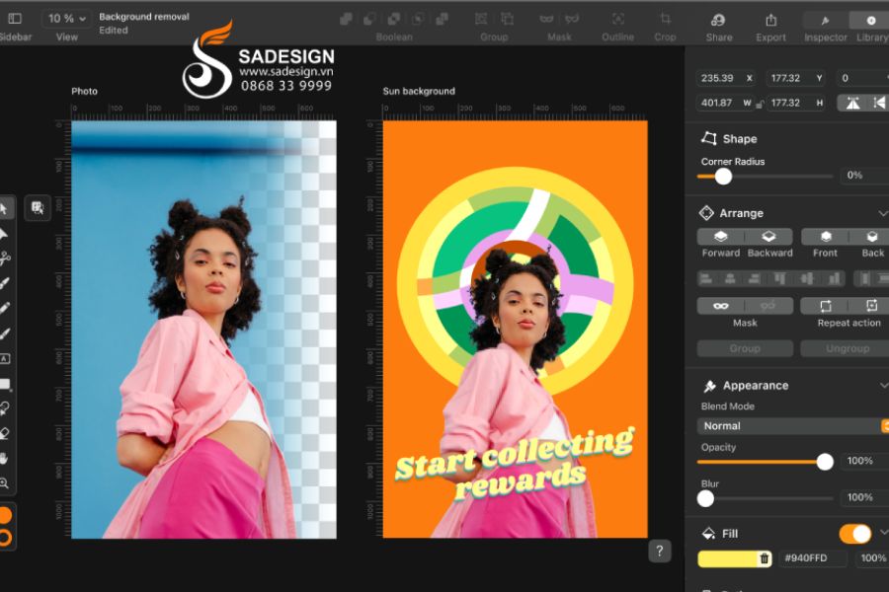Screen dimensions: 889x592
Task: Click align vertical centers icon
Action: pos(807,278)
